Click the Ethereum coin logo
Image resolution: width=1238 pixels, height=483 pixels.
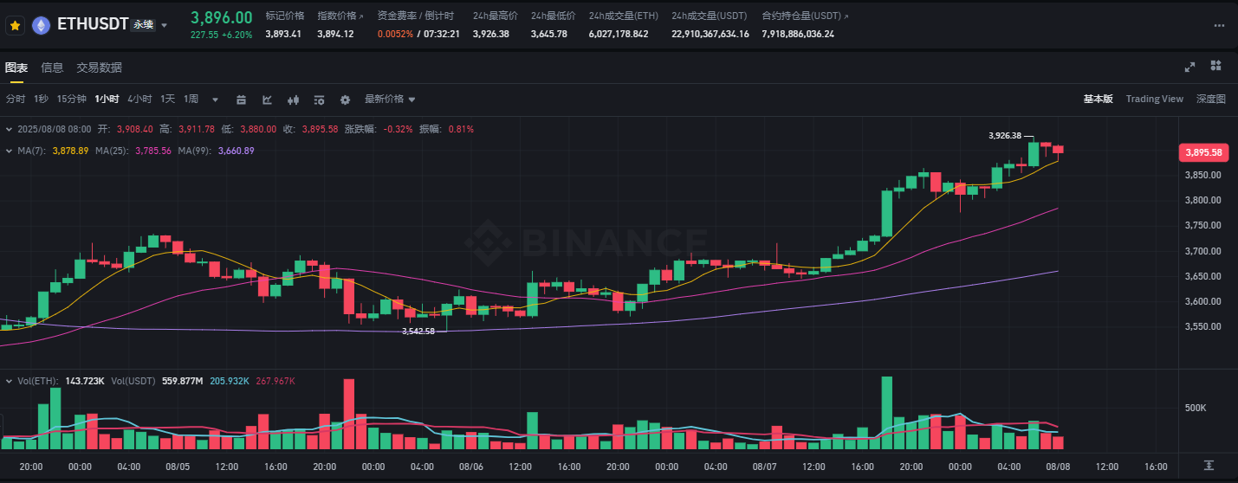(41, 26)
